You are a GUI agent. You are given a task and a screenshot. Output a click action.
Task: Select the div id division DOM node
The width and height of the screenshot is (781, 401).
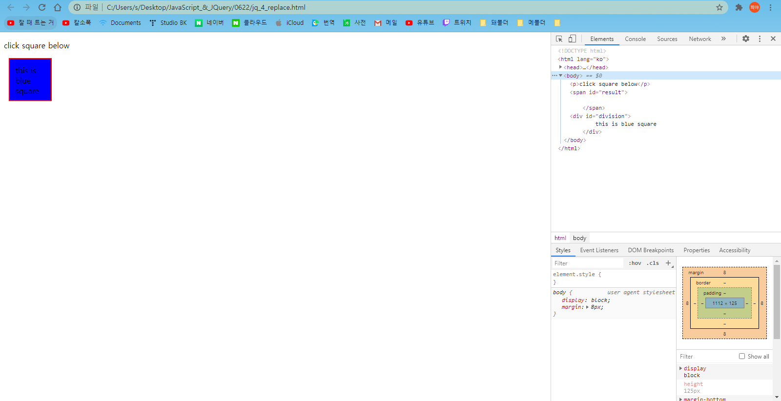click(x=600, y=116)
